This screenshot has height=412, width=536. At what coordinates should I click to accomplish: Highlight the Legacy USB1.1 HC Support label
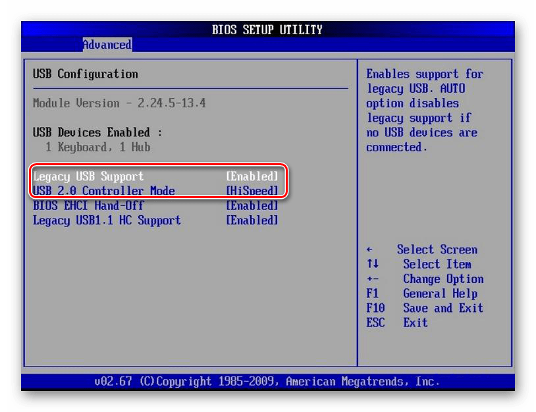[107, 220]
